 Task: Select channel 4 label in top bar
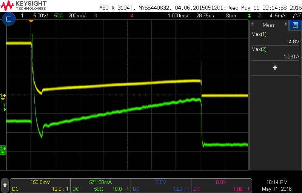pos(132,15)
